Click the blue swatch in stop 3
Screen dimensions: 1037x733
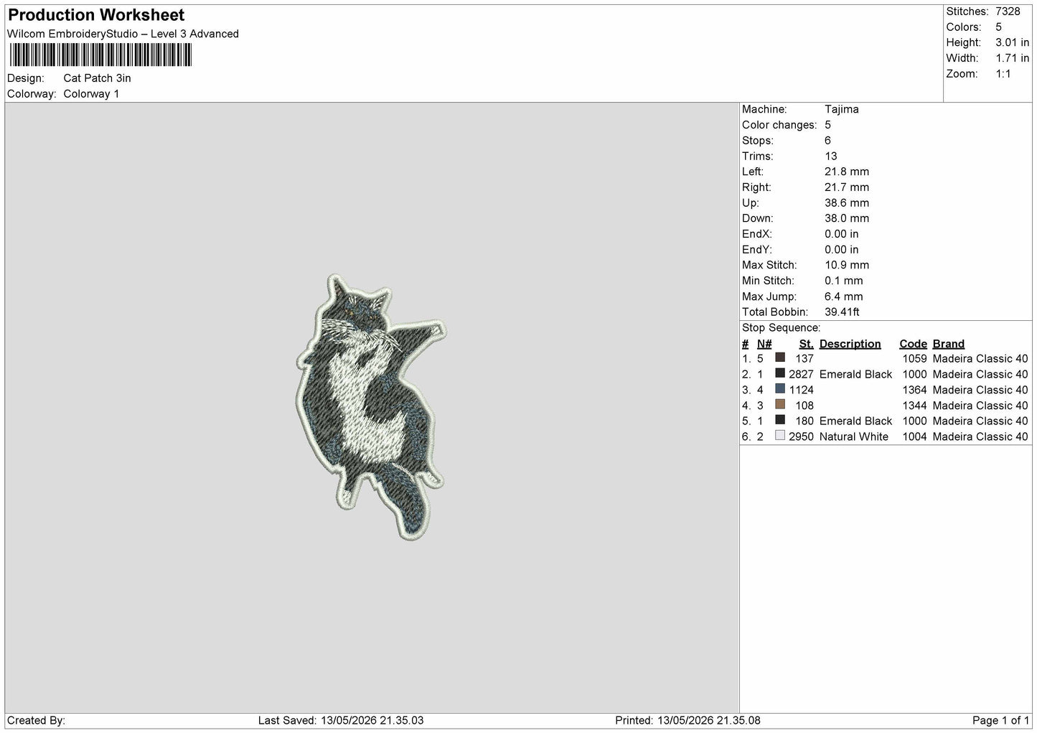coord(780,389)
